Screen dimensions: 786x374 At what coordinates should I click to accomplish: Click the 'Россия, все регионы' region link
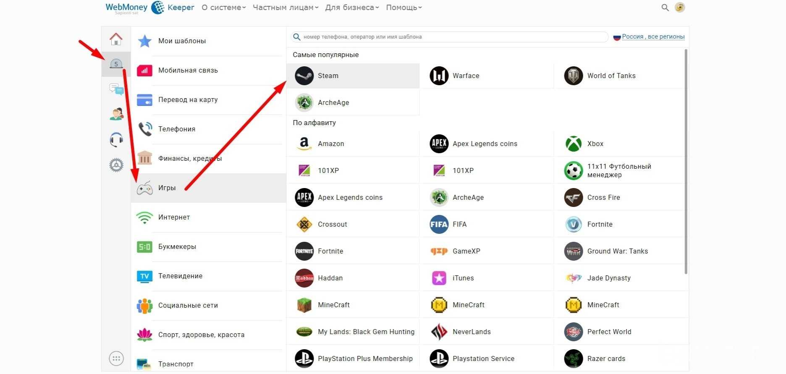point(653,37)
